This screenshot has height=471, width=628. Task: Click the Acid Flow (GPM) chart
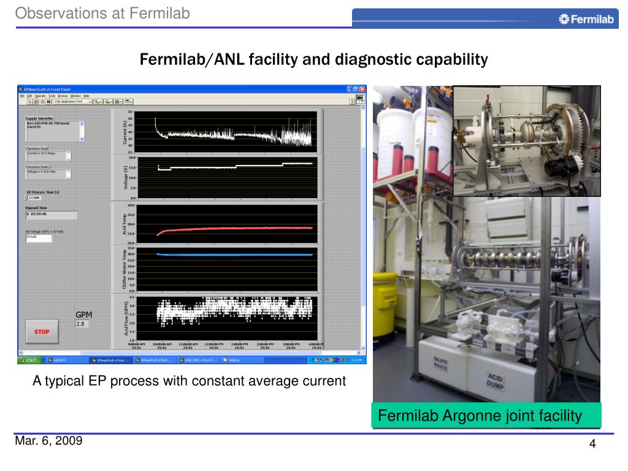click(227, 318)
